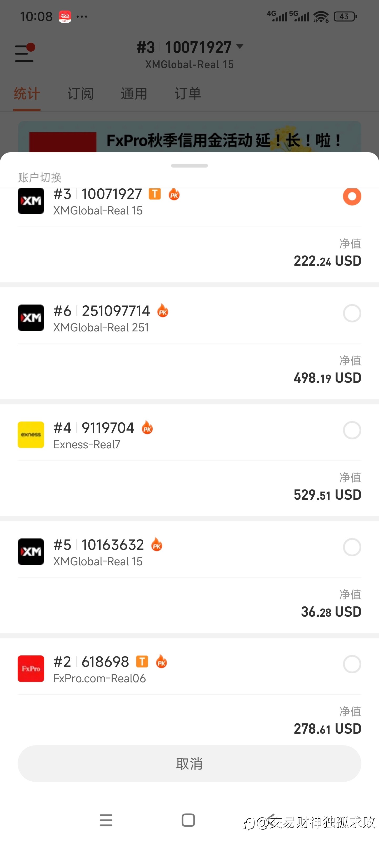The width and height of the screenshot is (379, 843).
Task: Tap the red FxPro broker logo
Action: click(x=31, y=669)
